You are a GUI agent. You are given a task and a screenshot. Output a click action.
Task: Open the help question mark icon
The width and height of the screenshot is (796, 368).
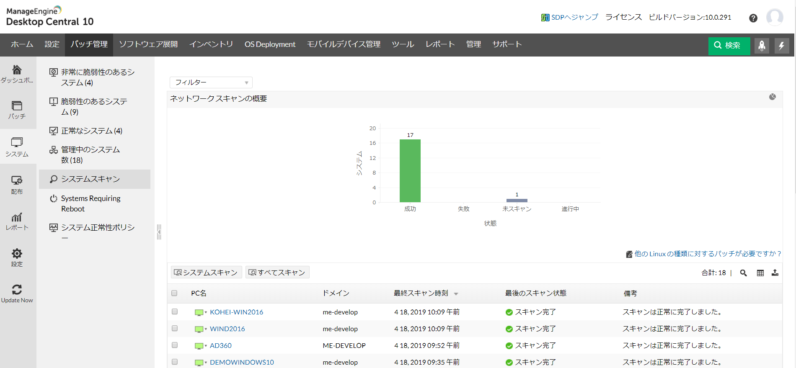point(753,18)
